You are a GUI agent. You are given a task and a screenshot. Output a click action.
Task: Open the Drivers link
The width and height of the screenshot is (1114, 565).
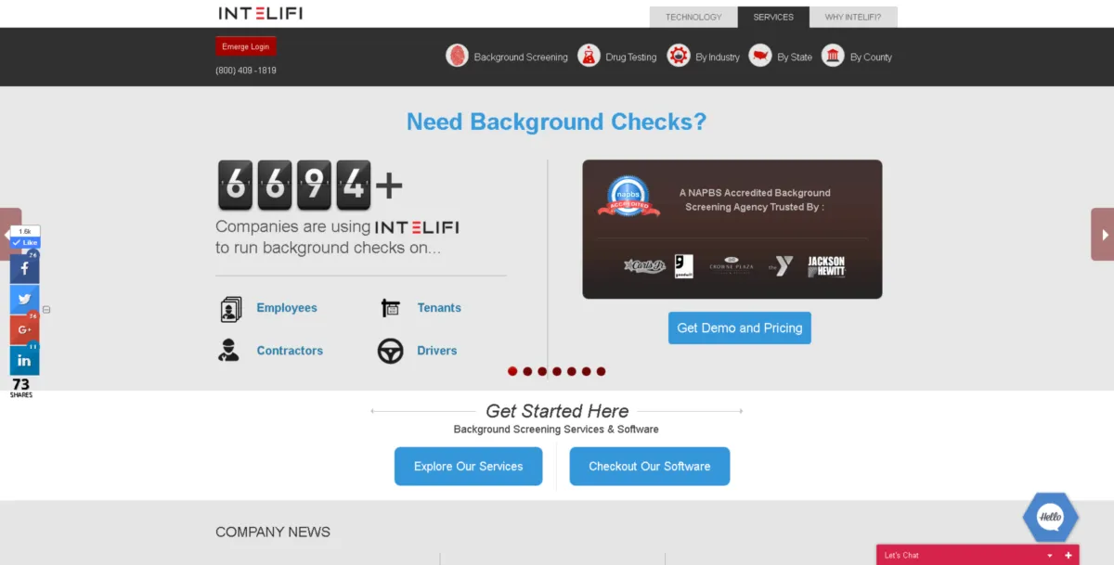[x=437, y=351]
